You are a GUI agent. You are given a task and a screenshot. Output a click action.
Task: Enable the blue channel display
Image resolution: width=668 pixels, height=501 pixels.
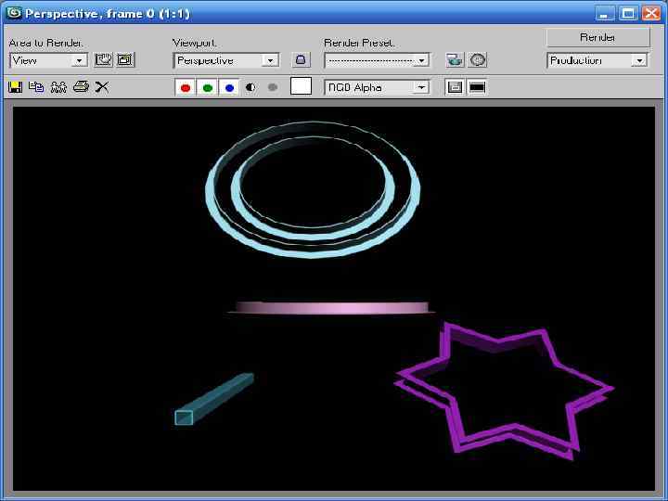click(229, 88)
